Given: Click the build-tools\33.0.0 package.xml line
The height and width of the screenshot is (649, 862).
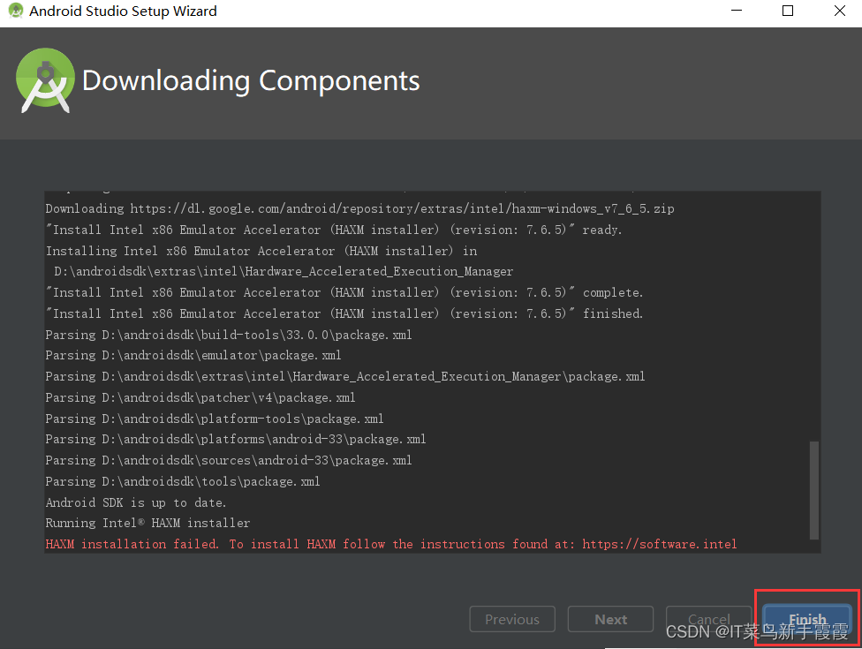Looking at the screenshot, I should tap(228, 335).
